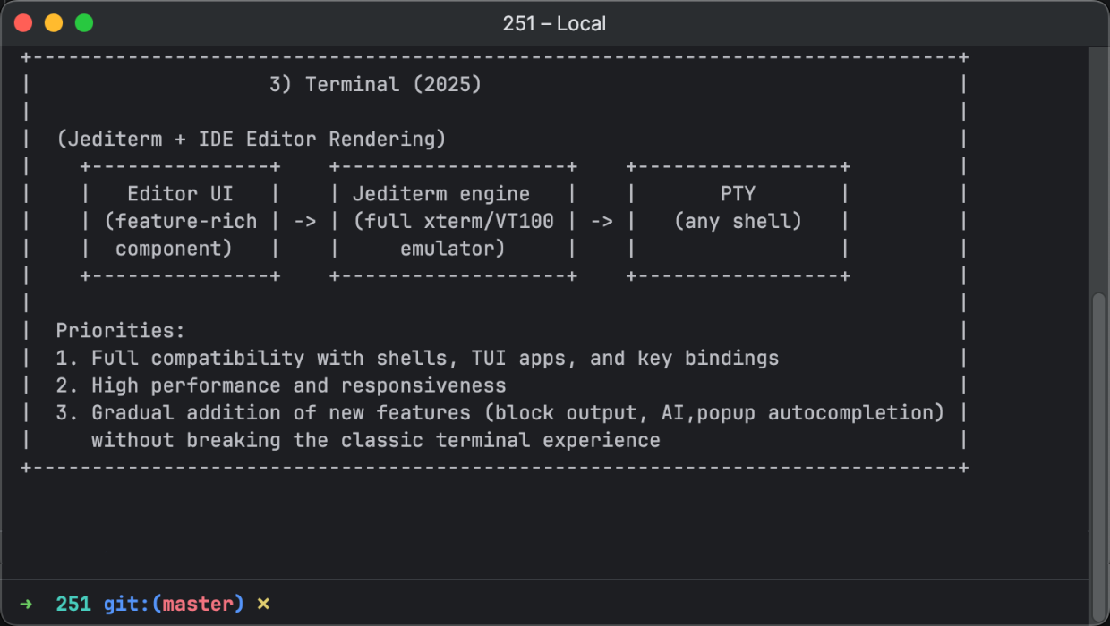Click the scrollbar track above the thumb
1110x626 pixels.
click(x=1098, y=170)
